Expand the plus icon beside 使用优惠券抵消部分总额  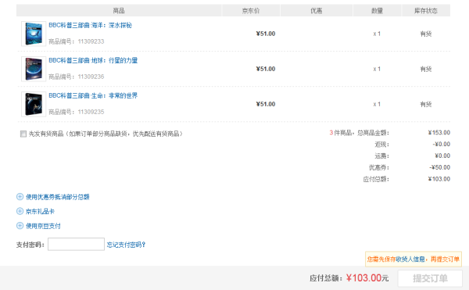coord(20,197)
